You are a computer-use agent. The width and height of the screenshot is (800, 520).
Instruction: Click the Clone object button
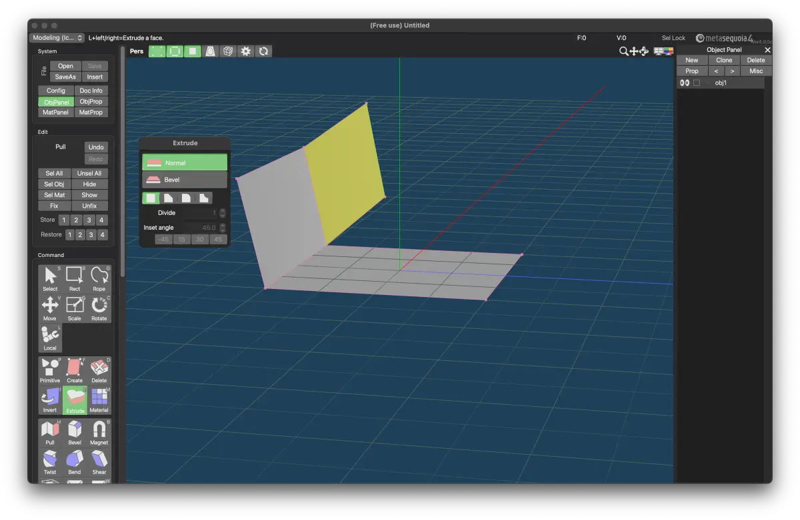pyautogui.click(x=724, y=60)
